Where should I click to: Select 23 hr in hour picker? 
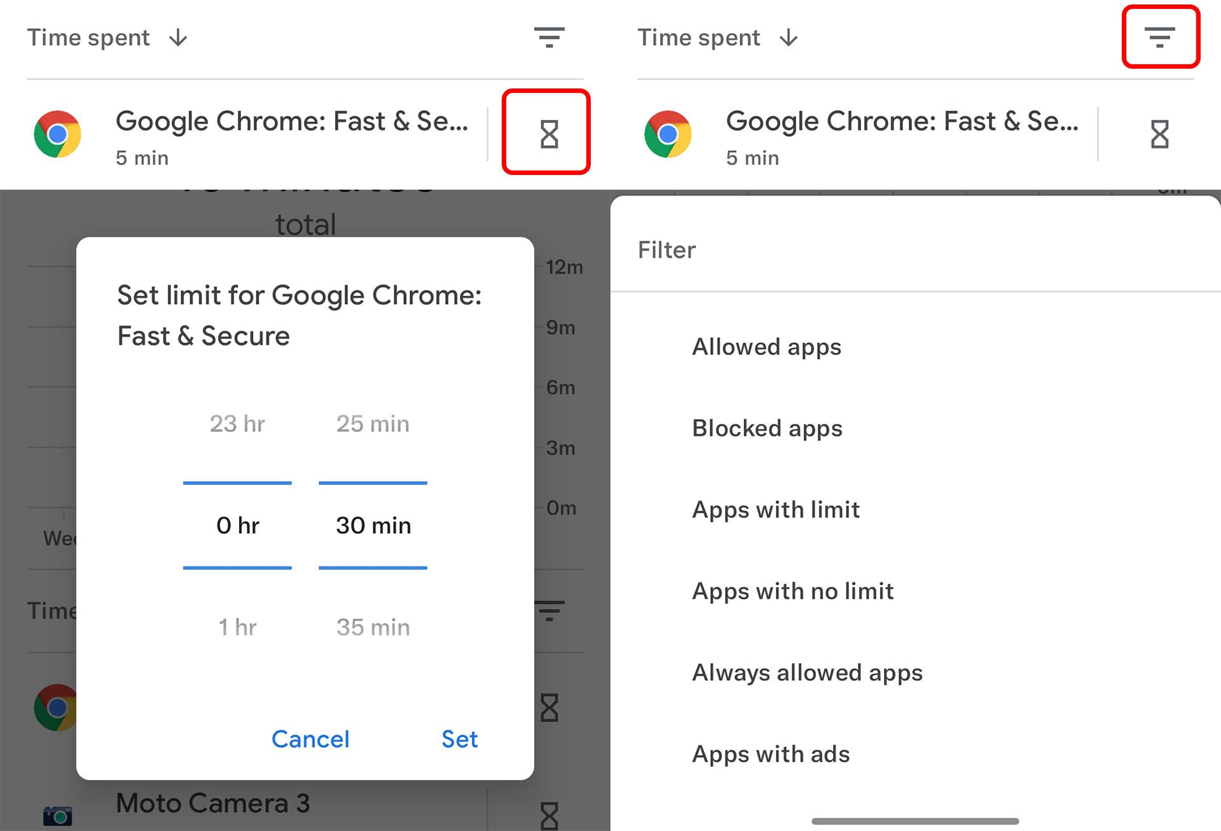(237, 424)
